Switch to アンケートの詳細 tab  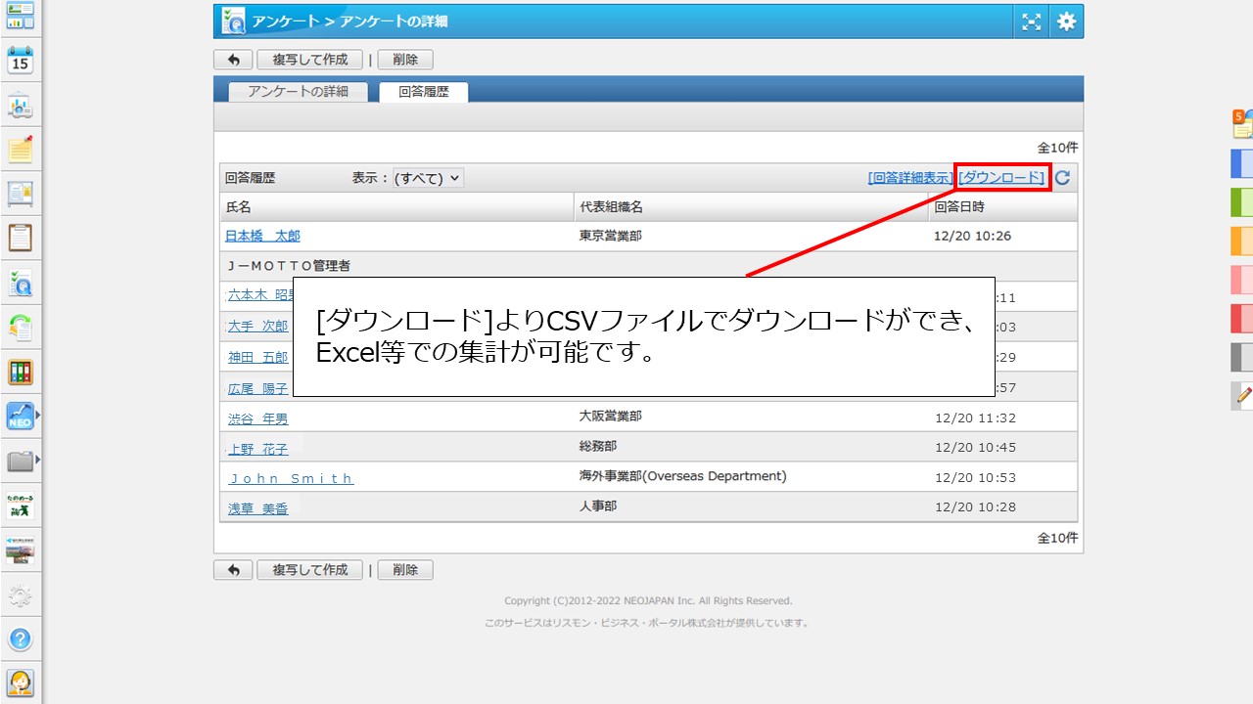tap(299, 92)
